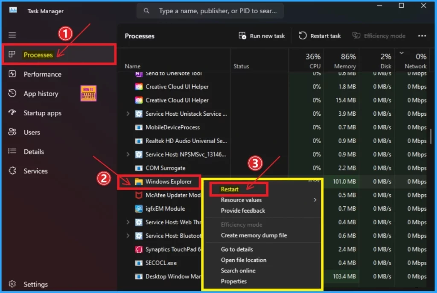Click the search box to find processes

(x=210, y=11)
